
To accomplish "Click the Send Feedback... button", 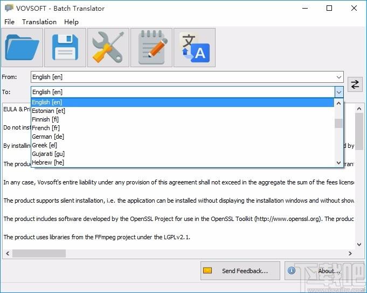I will point(240,270).
